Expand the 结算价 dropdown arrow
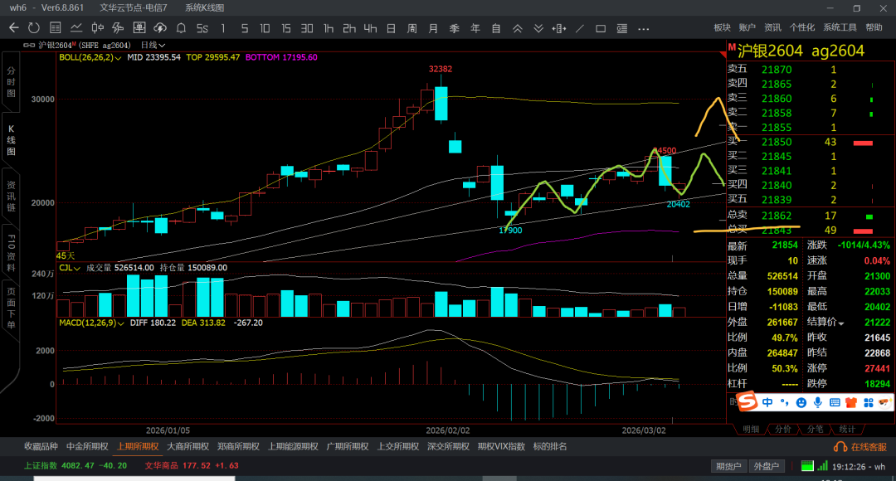This screenshot has height=481, width=896. [841, 323]
